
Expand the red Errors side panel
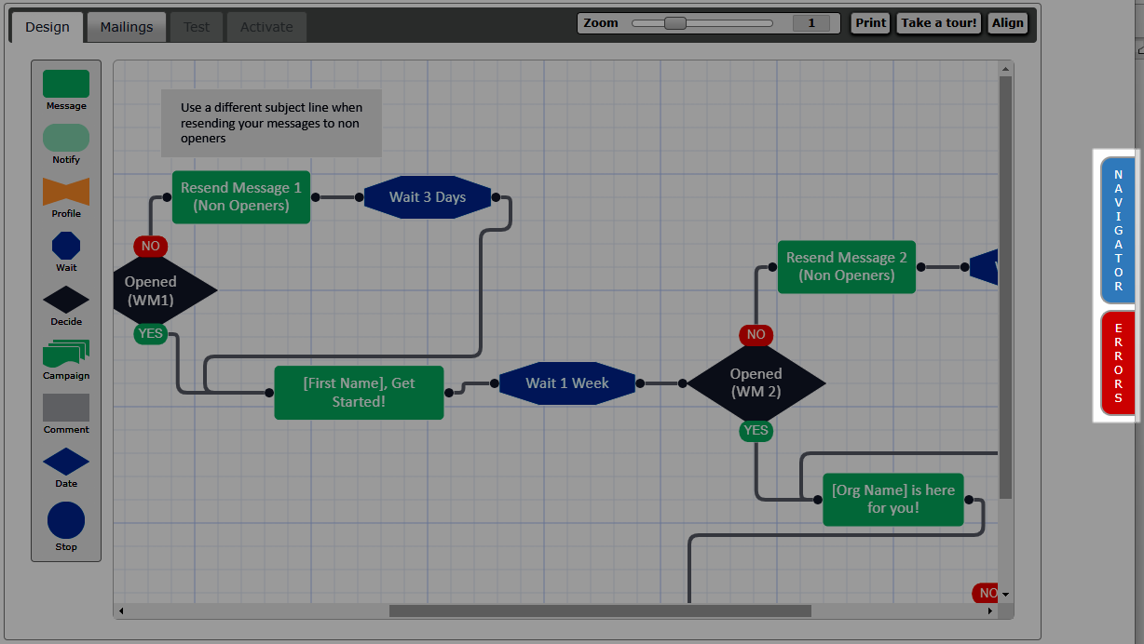(1118, 363)
